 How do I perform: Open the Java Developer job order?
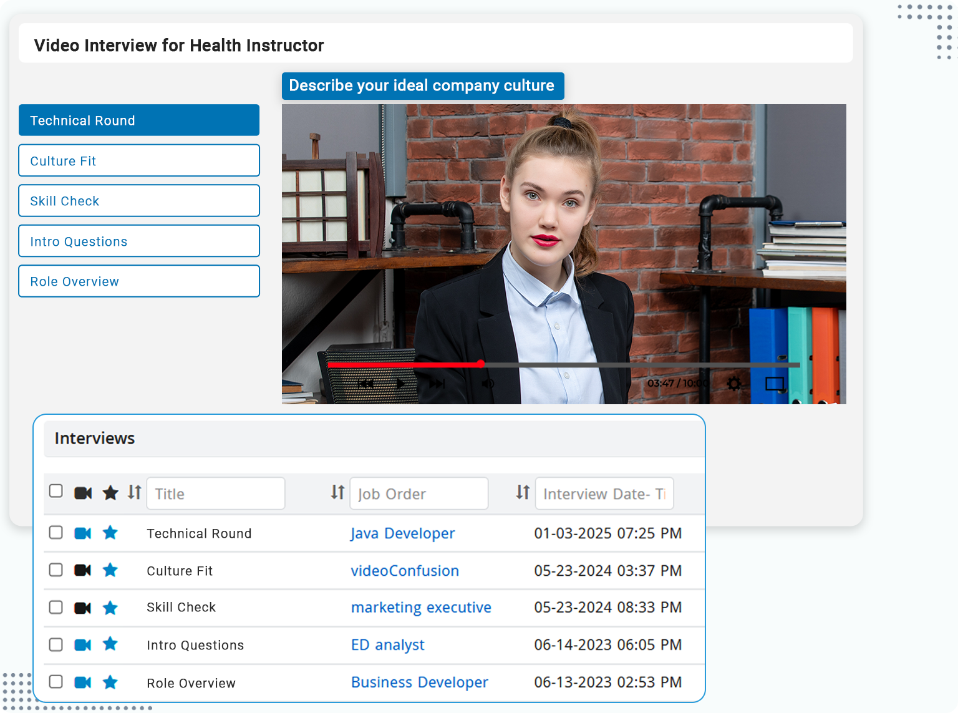402,533
